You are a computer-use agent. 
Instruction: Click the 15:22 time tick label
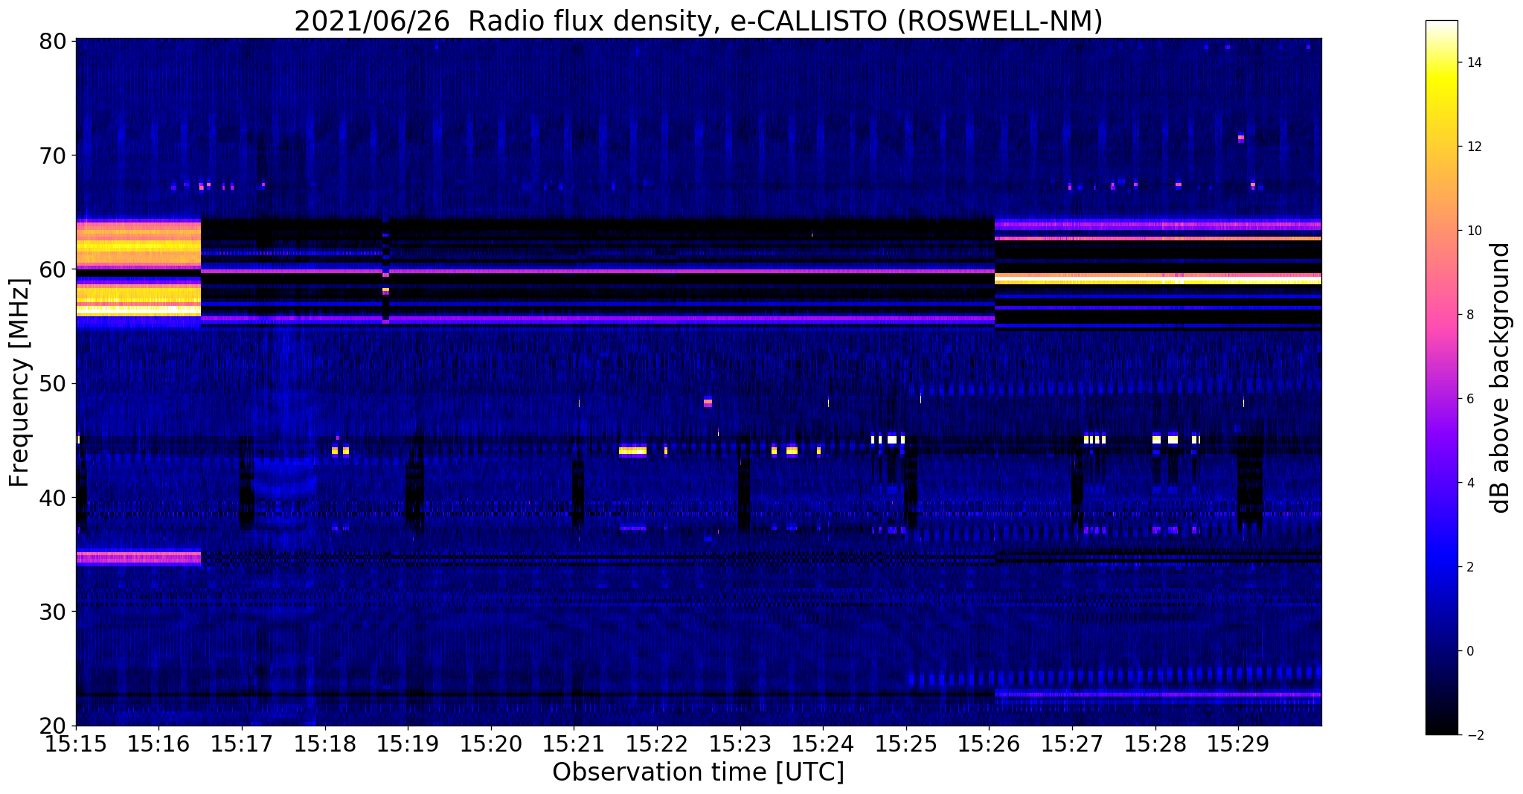(657, 743)
